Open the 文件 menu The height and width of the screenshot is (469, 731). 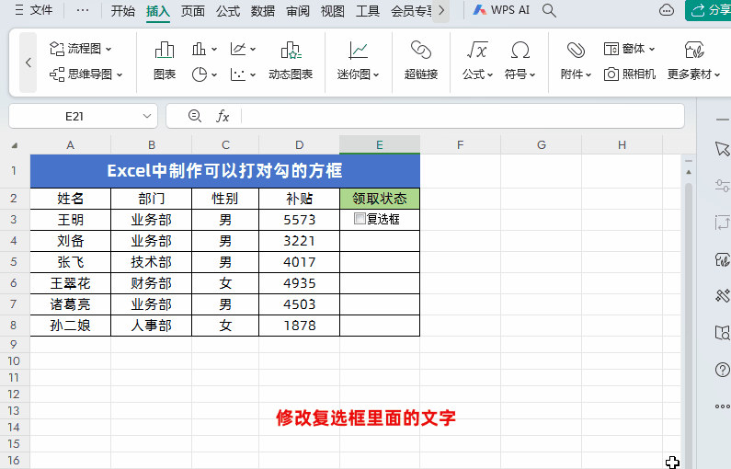click(34, 10)
